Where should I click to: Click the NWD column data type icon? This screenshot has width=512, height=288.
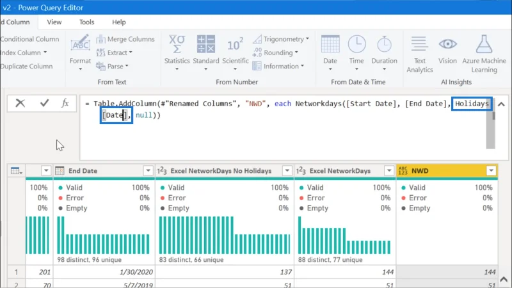(403, 171)
